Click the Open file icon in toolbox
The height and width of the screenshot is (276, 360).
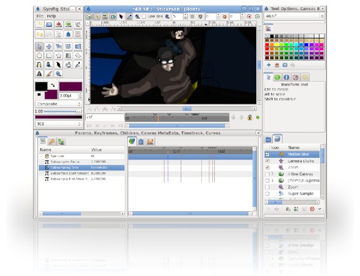click(x=49, y=25)
